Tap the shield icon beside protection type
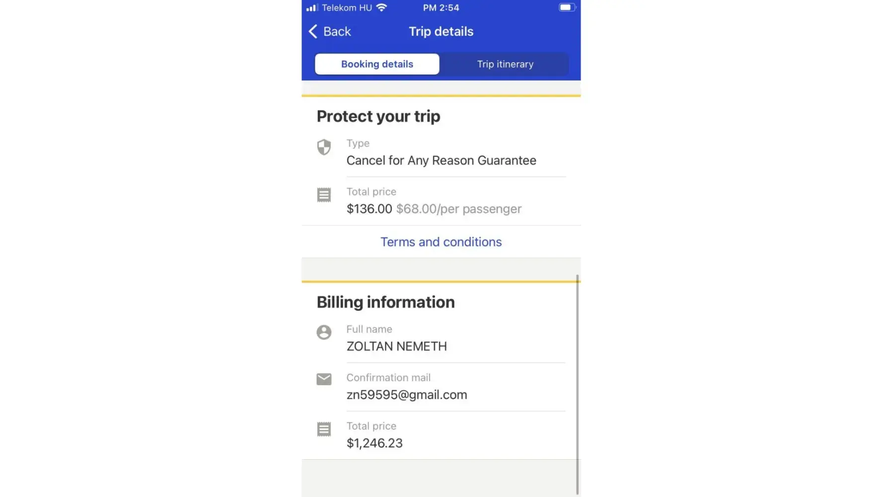The height and width of the screenshot is (497, 883). [324, 147]
